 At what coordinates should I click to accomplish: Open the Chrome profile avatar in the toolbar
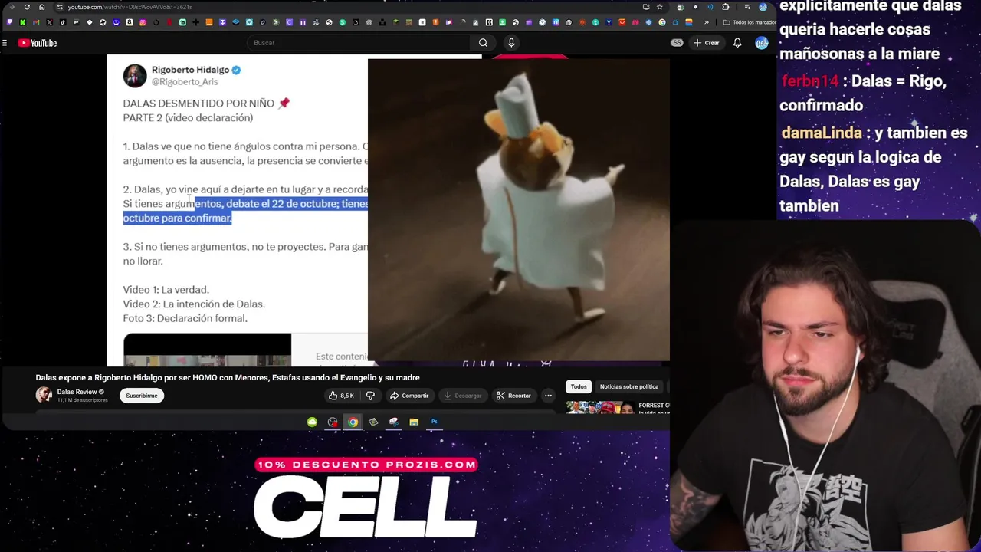[763, 7]
